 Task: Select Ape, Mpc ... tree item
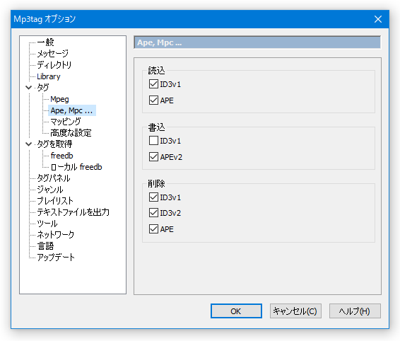pyautogui.click(x=71, y=110)
